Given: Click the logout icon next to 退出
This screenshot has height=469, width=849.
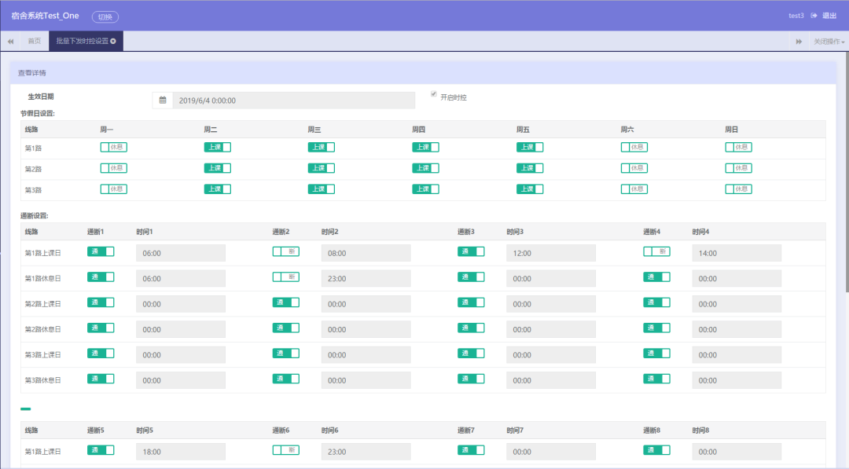Looking at the screenshot, I should [x=814, y=16].
